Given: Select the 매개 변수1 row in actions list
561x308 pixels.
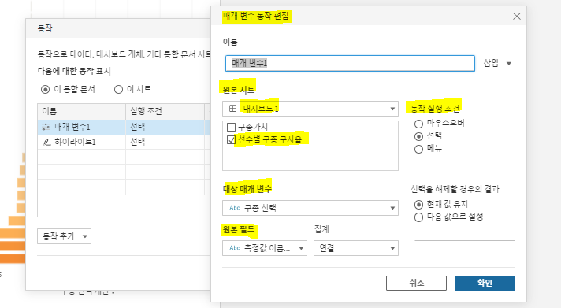Looking at the screenshot, I should (124, 127).
